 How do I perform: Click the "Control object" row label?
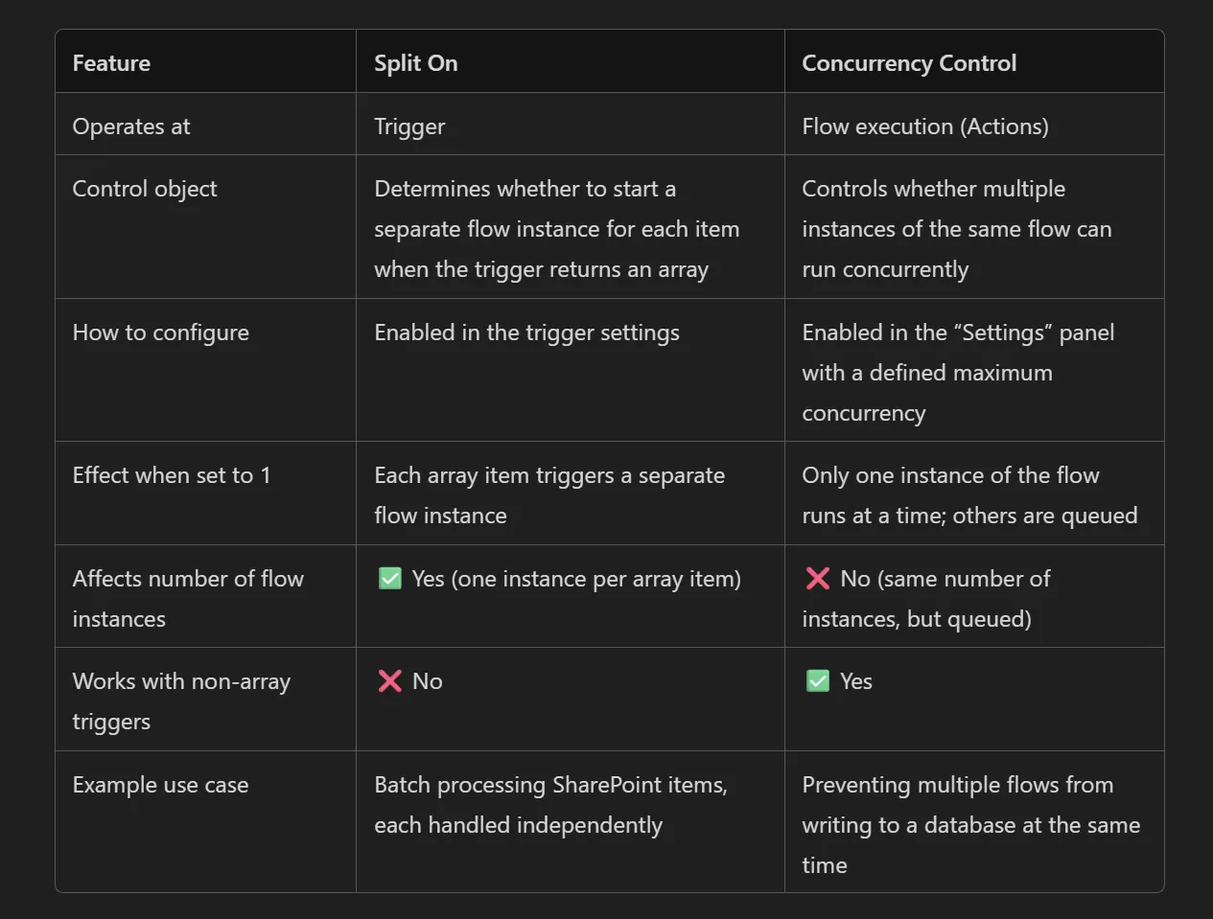145,189
